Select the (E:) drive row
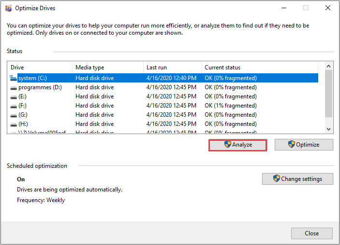 point(163,96)
